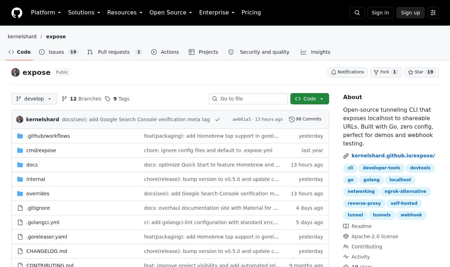Switch to the Actions tab
This screenshot has width=450, height=267.
tap(165, 52)
